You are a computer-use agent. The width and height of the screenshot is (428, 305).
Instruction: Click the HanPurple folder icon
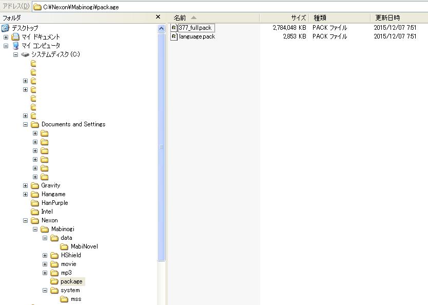pos(35,203)
